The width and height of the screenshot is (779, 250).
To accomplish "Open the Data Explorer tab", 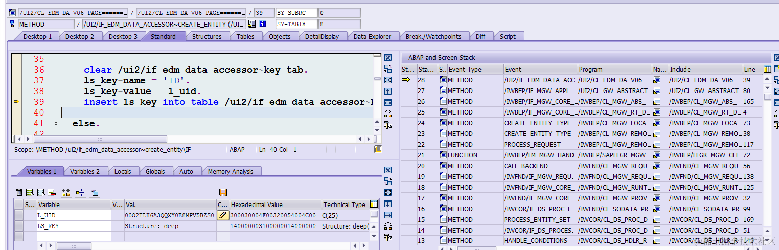I will (372, 36).
